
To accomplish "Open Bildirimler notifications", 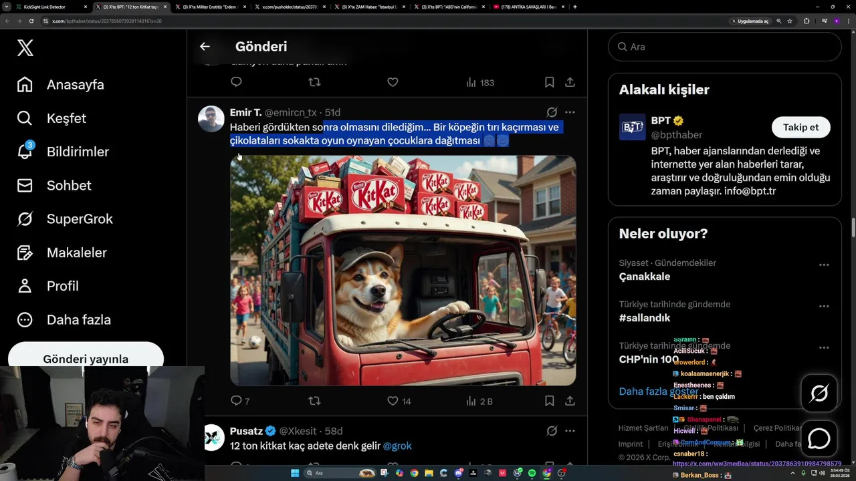I will click(63, 152).
